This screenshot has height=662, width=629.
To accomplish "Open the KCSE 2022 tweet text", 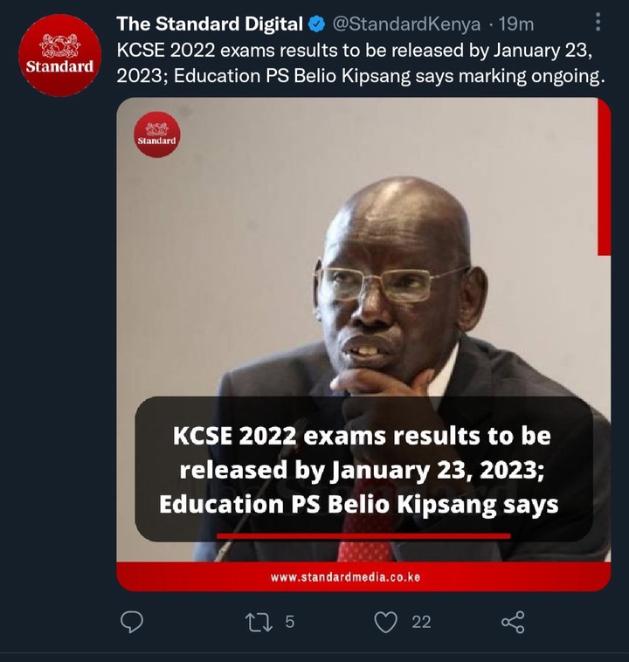I will 361,64.
